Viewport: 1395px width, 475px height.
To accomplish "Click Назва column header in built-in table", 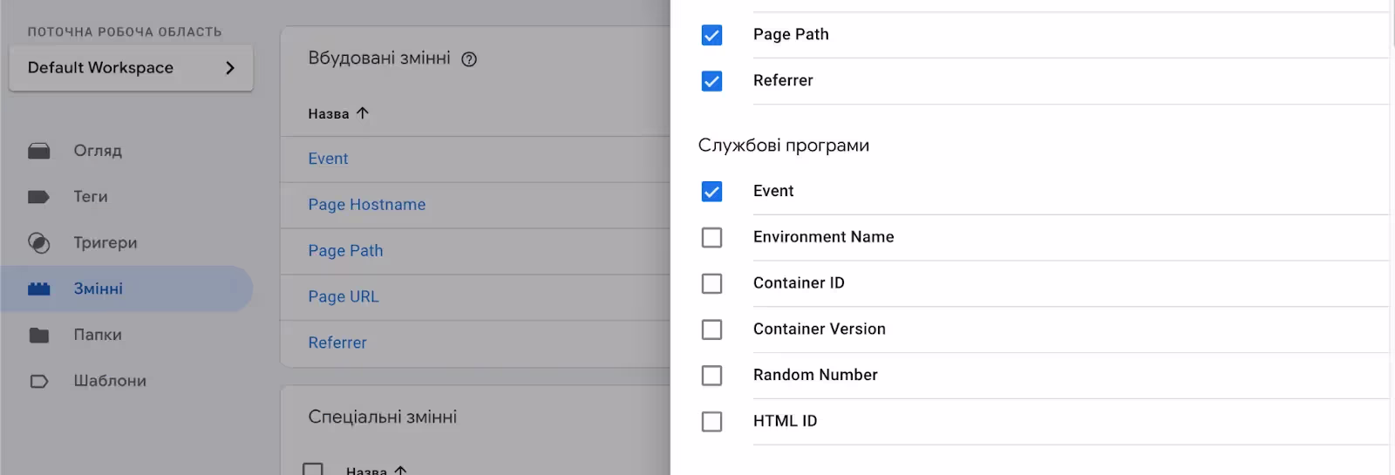I will (x=329, y=114).
